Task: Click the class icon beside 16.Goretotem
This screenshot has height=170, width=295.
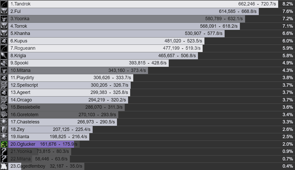Action: point(4,115)
